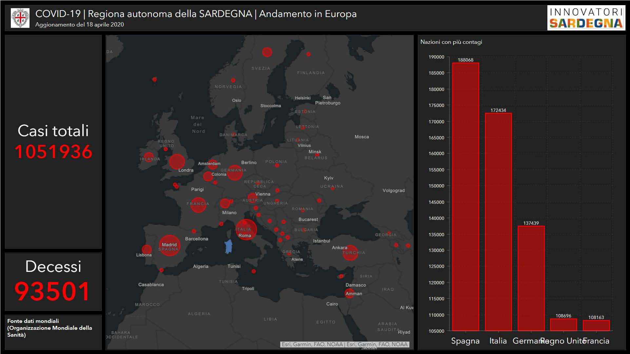Click the Sardegna region crest icon
Screen dimensions: 630x354
point(20,18)
